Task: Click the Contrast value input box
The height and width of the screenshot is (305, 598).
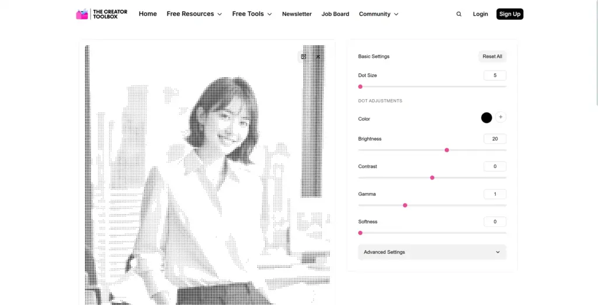Action: coord(495,166)
